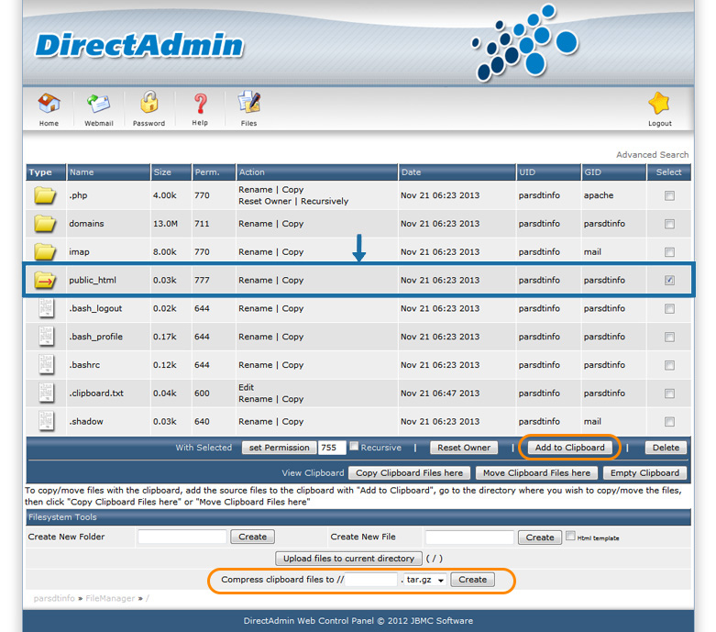
Task: Click Edit for .clipboard.txt
Action: pyautogui.click(x=246, y=387)
